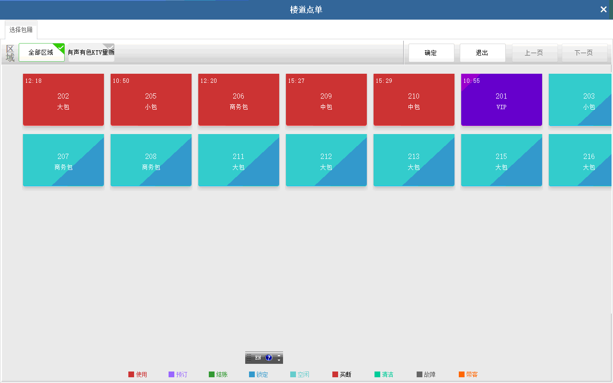Viewport: 613px width, 383px height.
Task: Toggle the 全部区域 area filter
Action: pyautogui.click(x=42, y=53)
